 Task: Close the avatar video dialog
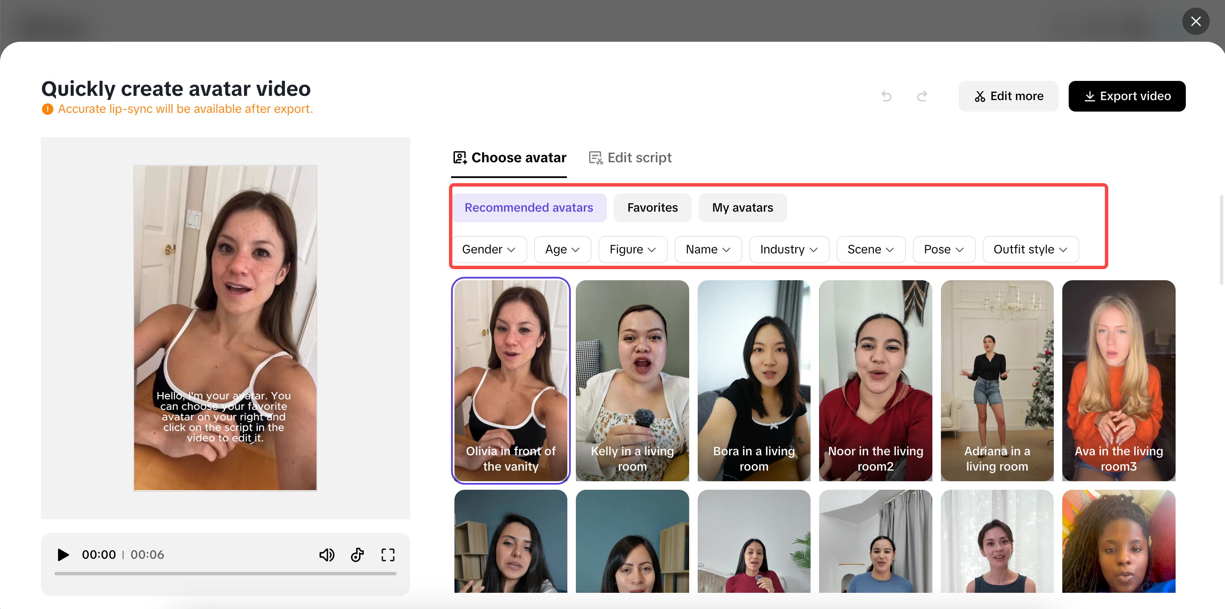point(1196,21)
